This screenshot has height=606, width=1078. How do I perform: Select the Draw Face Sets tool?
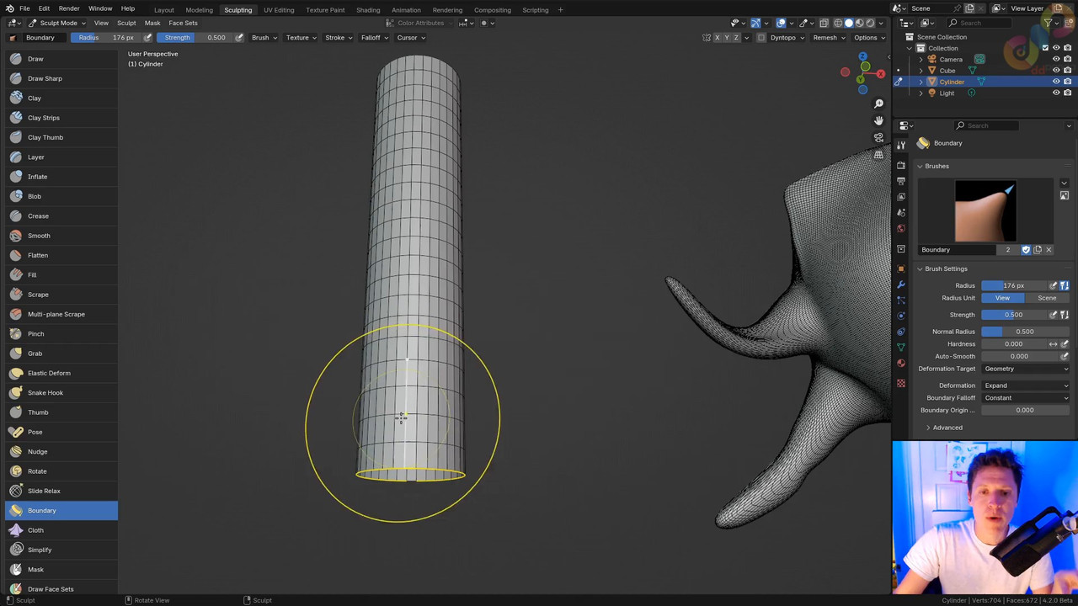[x=61, y=589]
